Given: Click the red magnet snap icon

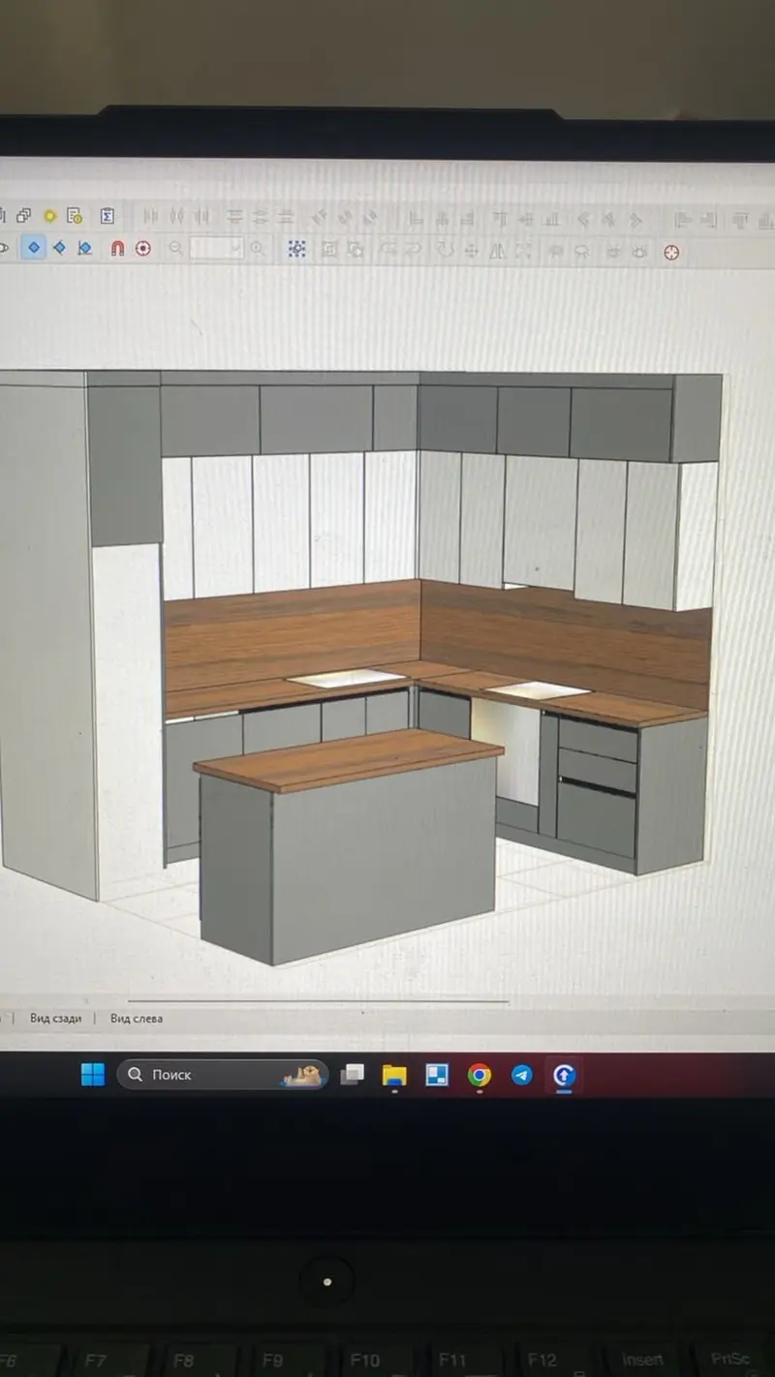Looking at the screenshot, I should (117, 248).
